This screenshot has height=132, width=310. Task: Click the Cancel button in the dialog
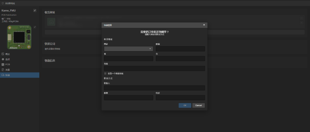point(199,105)
